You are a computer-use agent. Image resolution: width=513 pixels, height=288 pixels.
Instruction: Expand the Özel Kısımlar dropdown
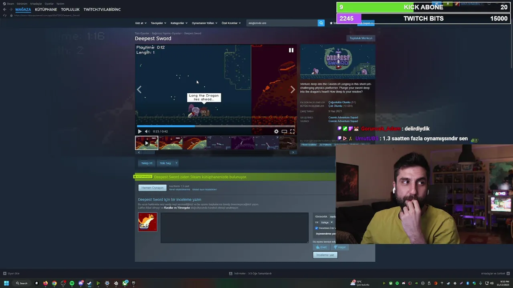(231, 23)
